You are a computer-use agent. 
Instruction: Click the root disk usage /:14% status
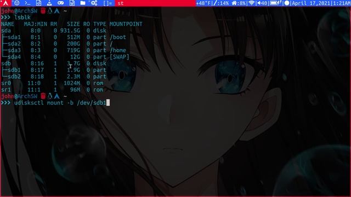(x=221, y=3)
